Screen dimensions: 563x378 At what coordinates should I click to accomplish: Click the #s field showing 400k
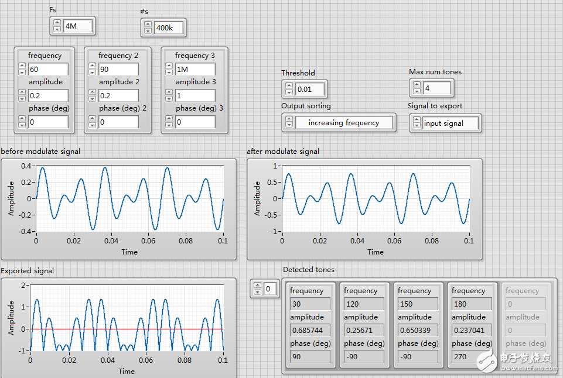(x=168, y=28)
